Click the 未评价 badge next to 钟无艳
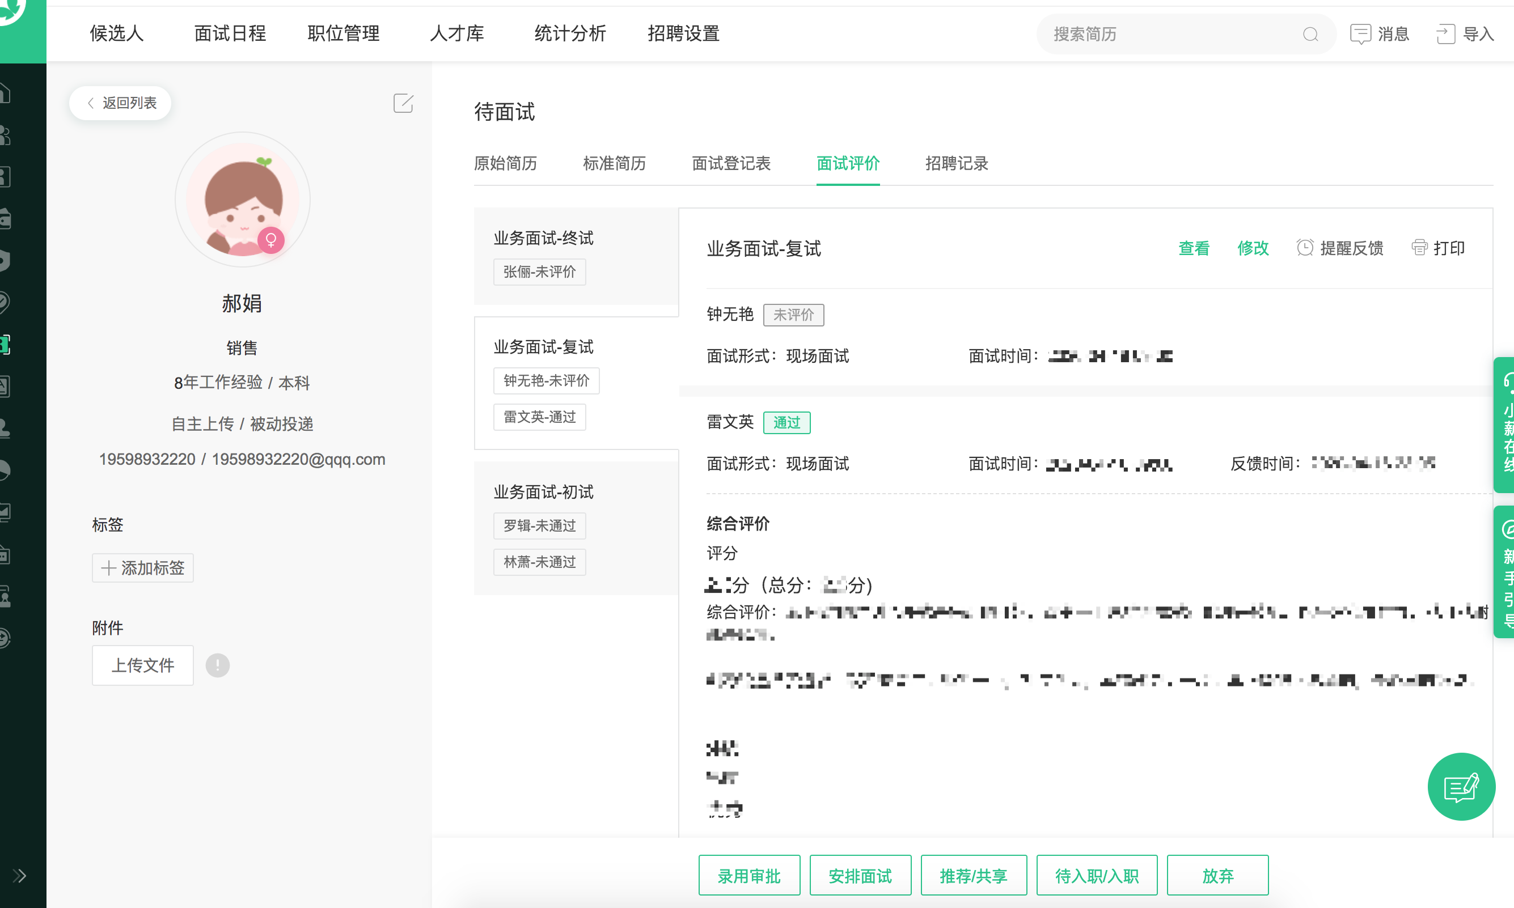 click(793, 315)
